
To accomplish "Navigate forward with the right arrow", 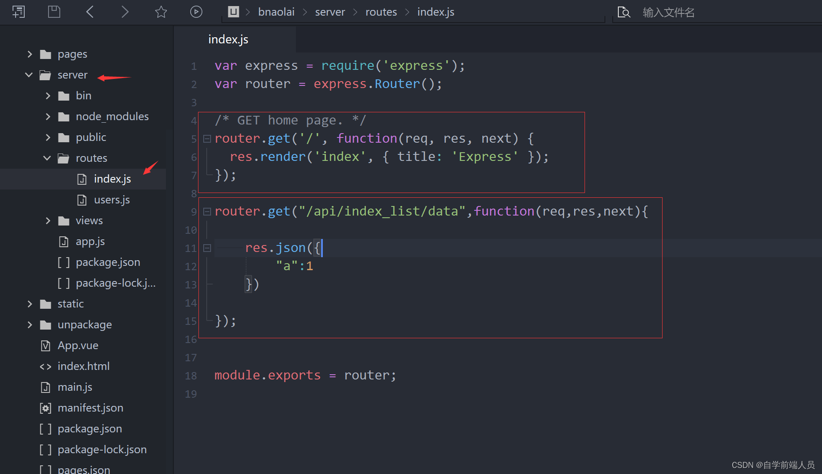I will point(125,12).
